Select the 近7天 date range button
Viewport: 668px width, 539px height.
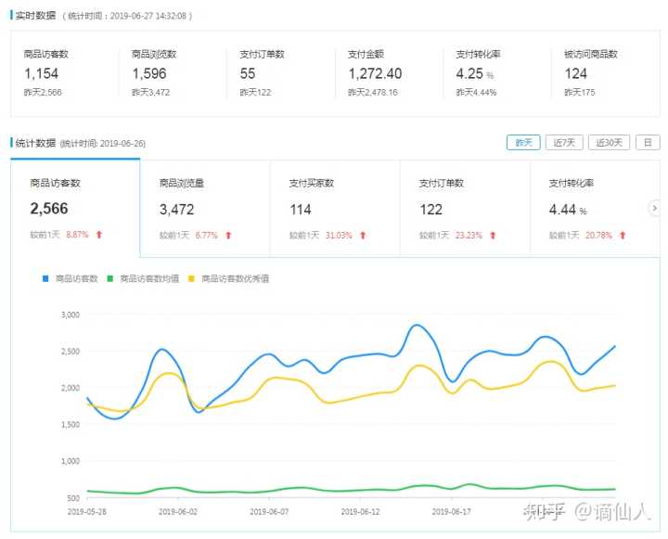click(564, 142)
